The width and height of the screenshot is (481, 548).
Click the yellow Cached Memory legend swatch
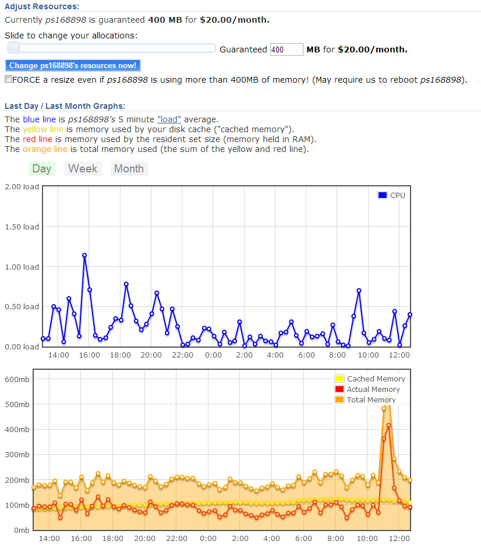click(x=339, y=379)
